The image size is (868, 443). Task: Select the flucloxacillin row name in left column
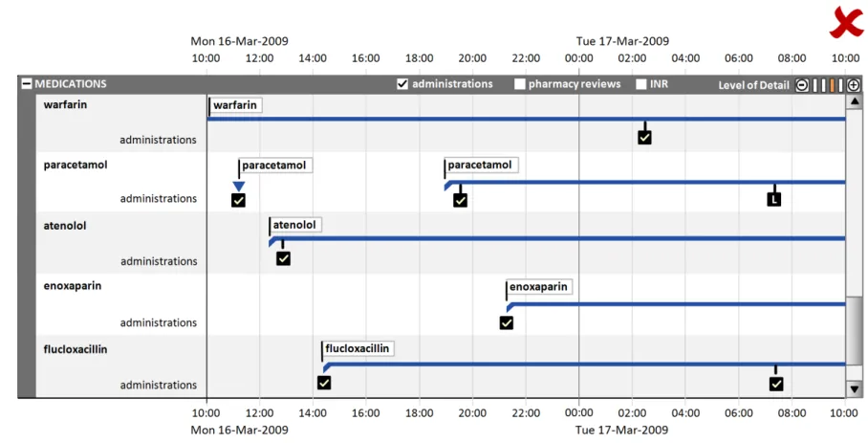(x=76, y=349)
